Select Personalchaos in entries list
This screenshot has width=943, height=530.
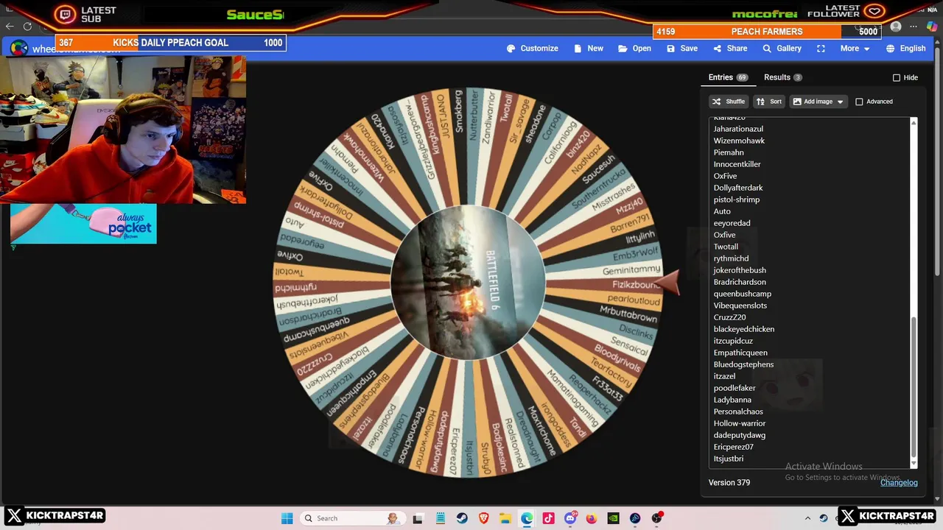[x=738, y=411]
